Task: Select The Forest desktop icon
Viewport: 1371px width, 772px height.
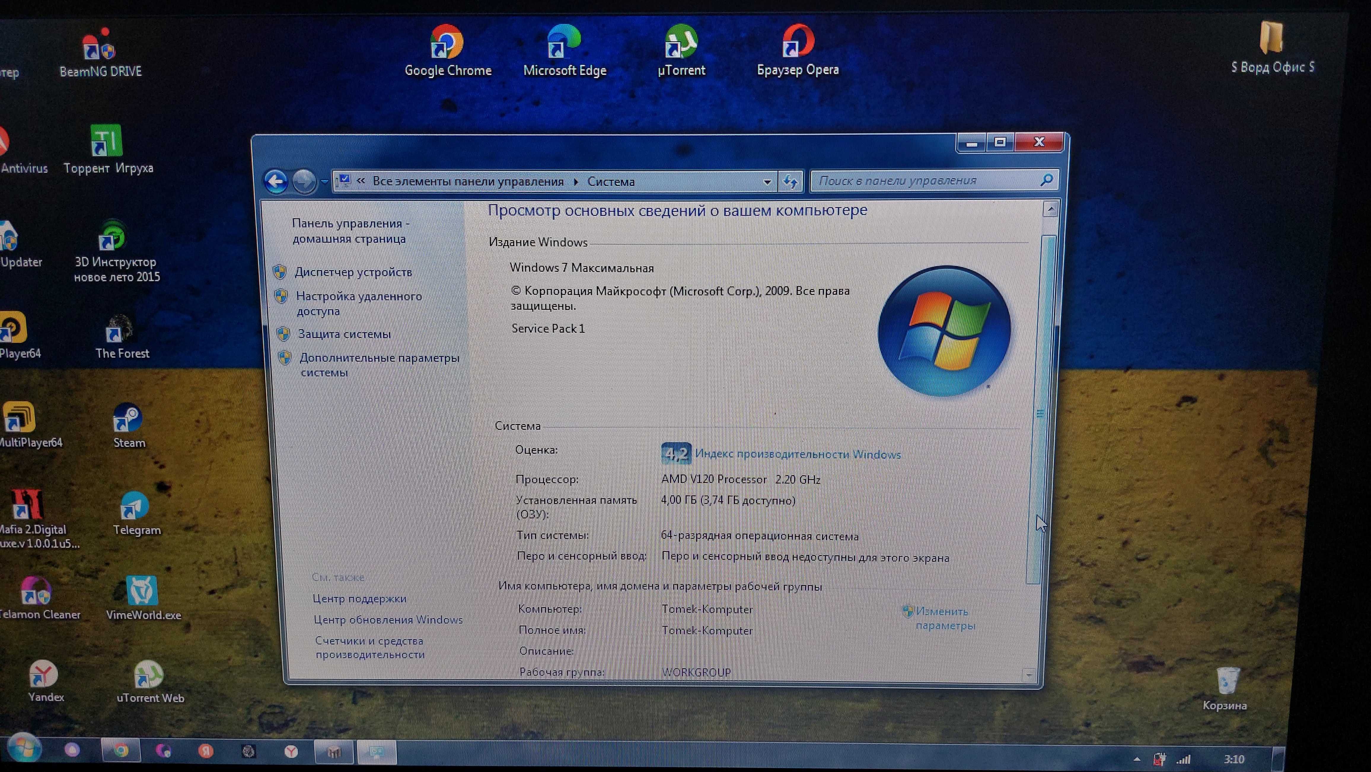Action: click(122, 337)
